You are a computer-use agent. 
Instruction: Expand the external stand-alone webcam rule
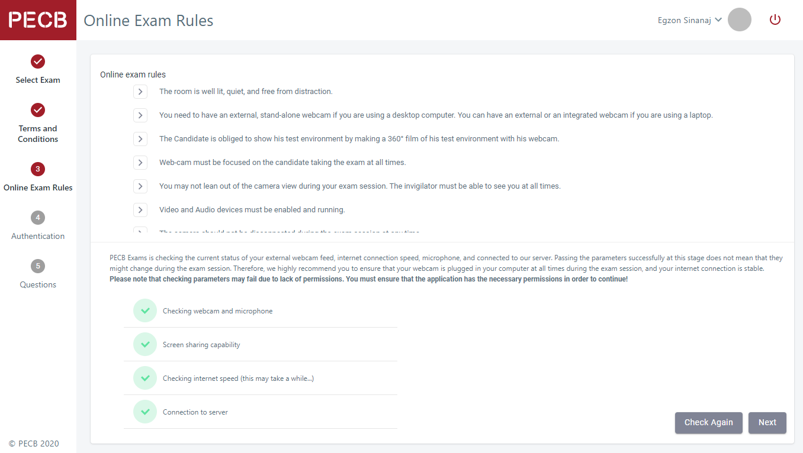[140, 115]
